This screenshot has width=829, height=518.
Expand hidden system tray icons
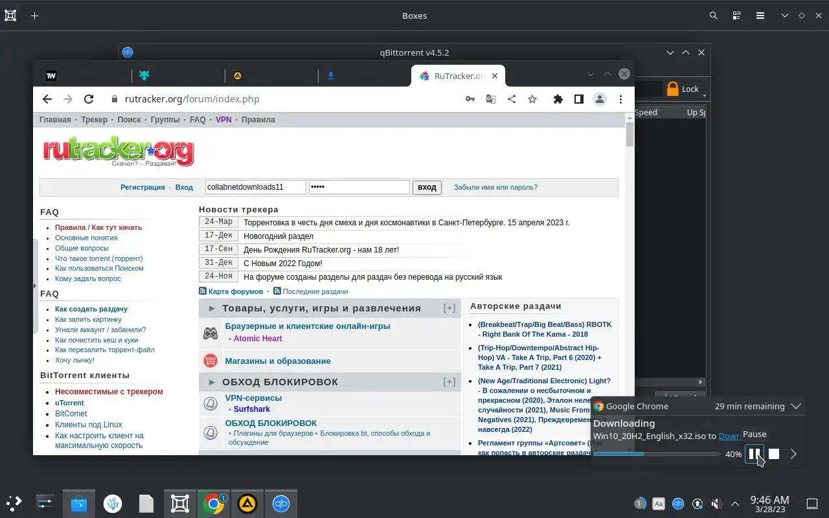pos(735,503)
